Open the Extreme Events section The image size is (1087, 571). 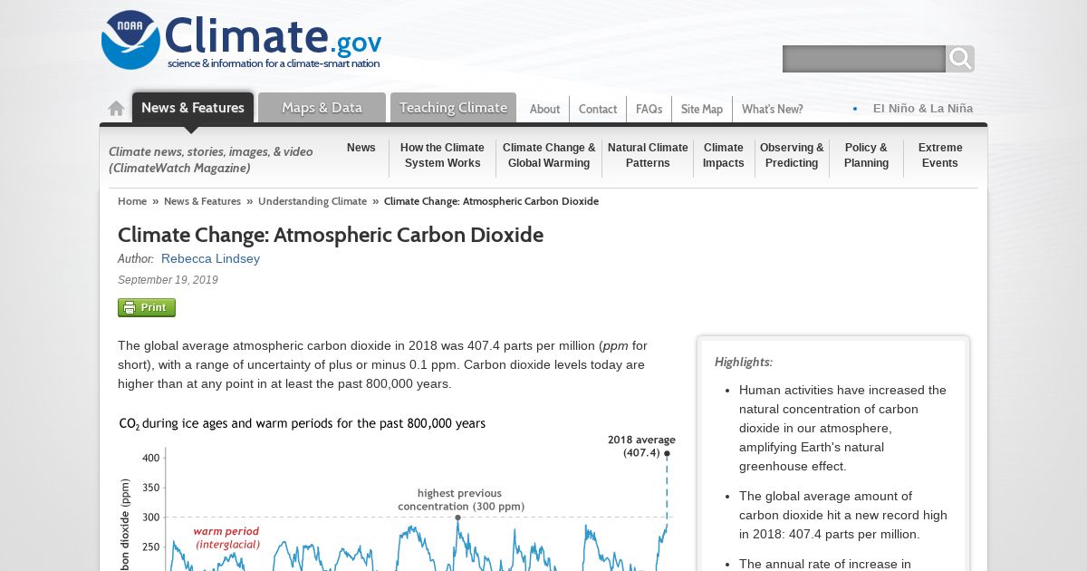(940, 155)
